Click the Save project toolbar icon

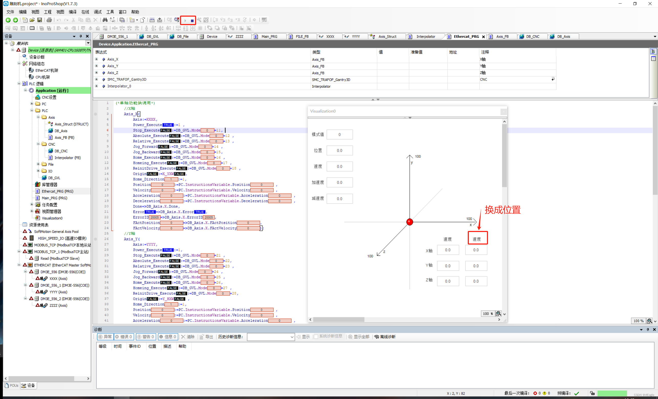39,20
